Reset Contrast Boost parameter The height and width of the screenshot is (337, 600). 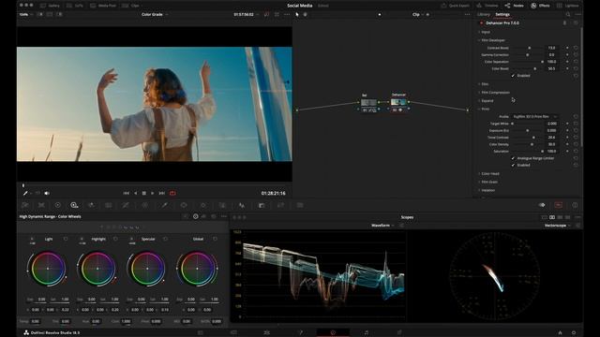576,48
